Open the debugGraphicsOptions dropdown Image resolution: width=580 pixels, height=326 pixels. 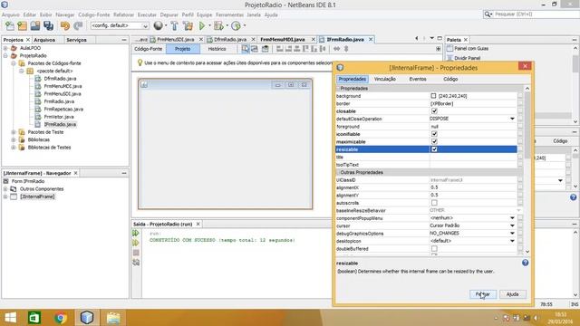pyautogui.click(x=512, y=234)
